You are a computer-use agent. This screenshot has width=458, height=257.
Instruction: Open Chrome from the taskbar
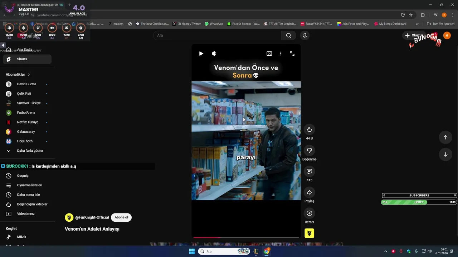pos(267,251)
